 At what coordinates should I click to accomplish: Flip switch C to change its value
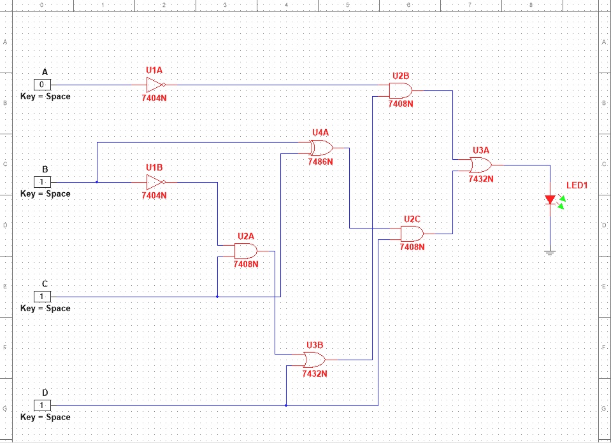coord(42,296)
